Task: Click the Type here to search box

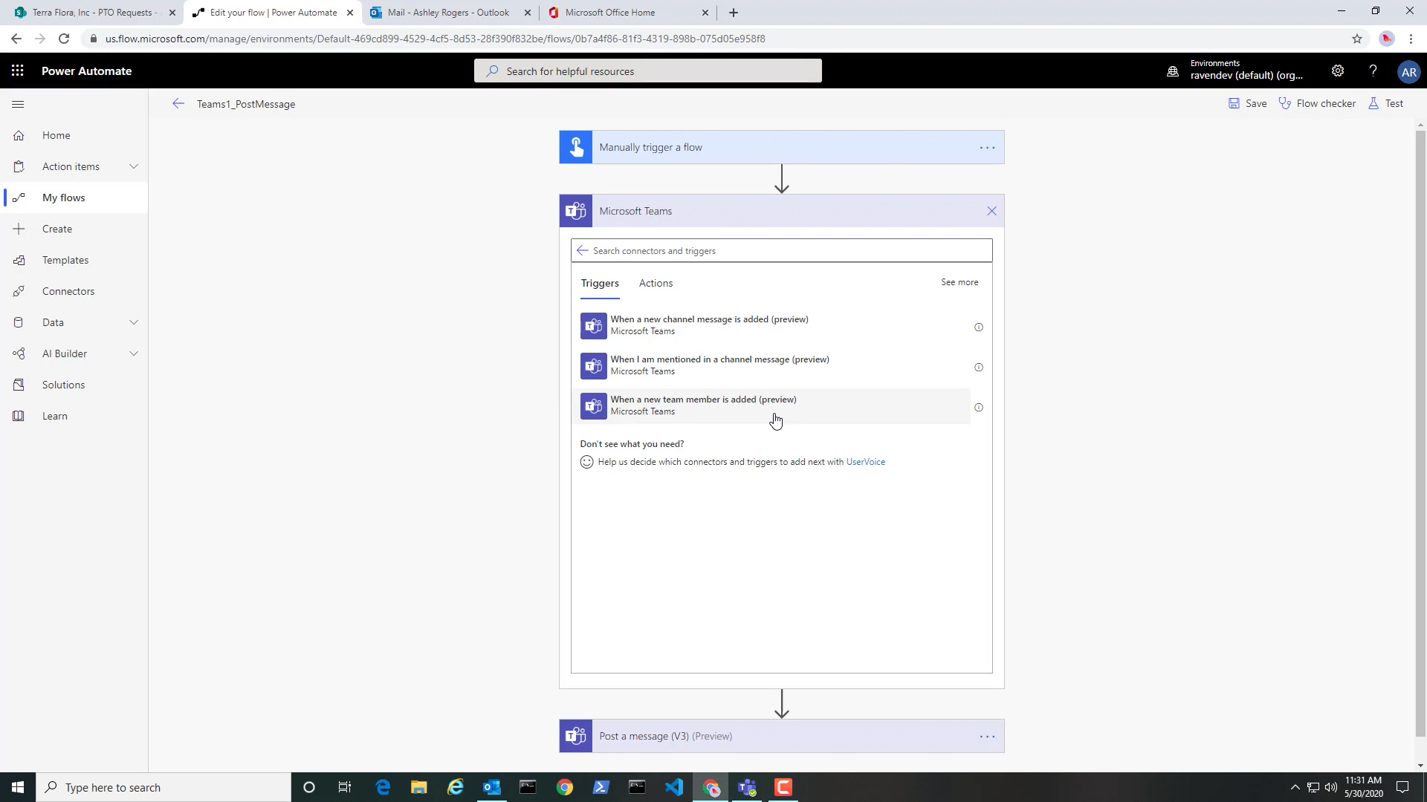Action: tap(164, 787)
